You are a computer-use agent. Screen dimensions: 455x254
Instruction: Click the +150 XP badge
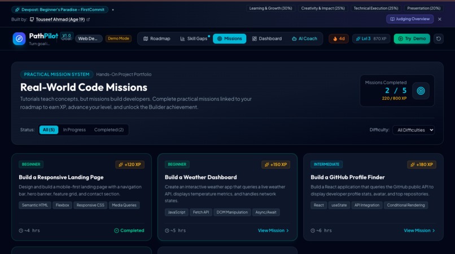tap(275, 164)
